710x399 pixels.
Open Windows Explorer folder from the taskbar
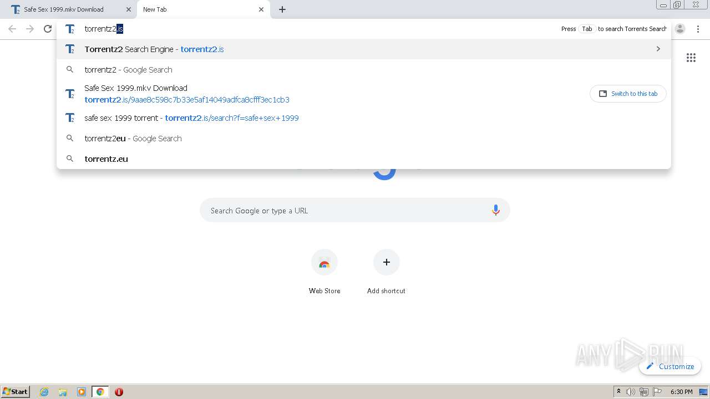point(63,392)
